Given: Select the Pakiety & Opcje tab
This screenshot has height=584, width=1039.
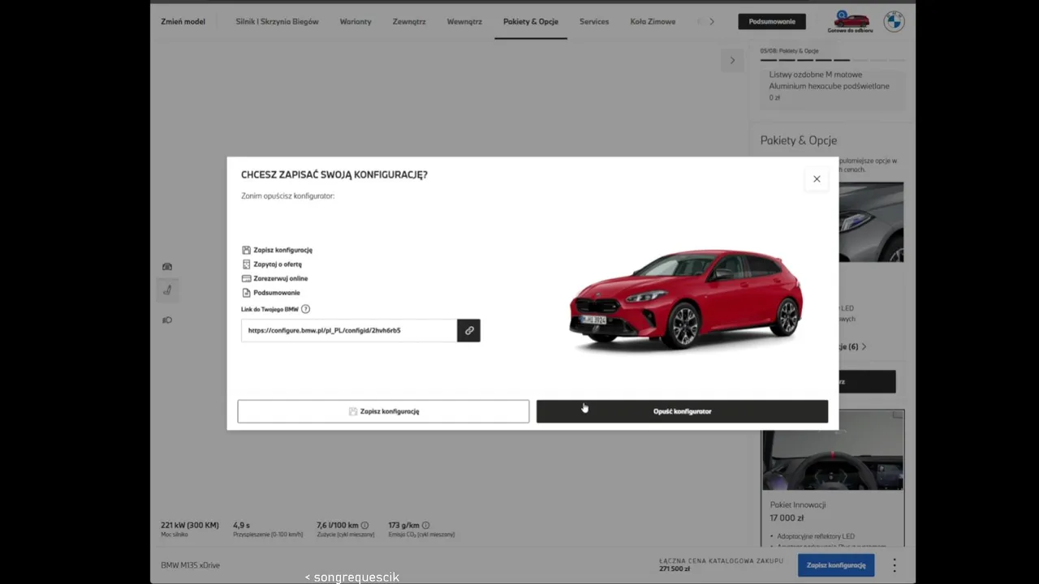Looking at the screenshot, I should (531, 21).
